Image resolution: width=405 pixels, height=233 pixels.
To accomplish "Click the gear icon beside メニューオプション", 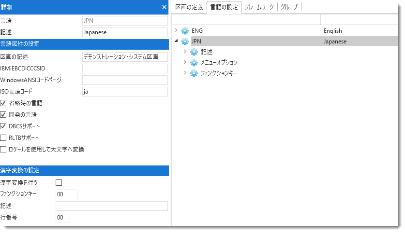I will [x=194, y=63].
